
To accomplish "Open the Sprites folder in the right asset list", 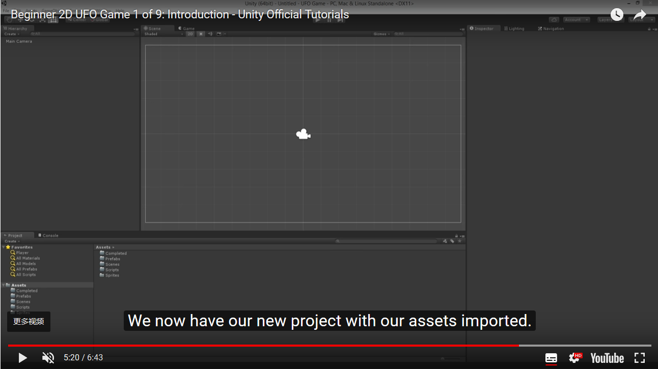I will (x=109, y=275).
